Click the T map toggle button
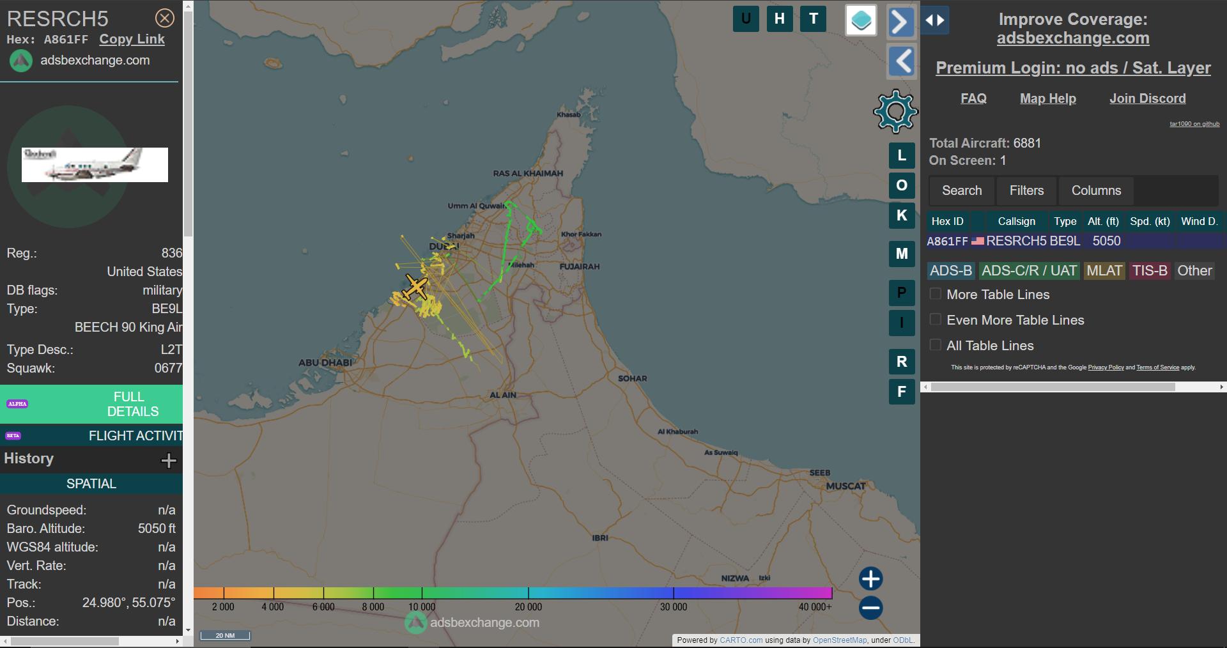This screenshot has height=648, width=1227. (814, 19)
